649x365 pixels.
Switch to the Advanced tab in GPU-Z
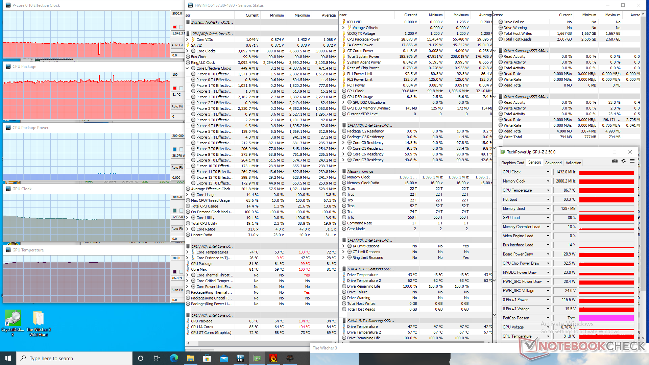[x=553, y=163]
